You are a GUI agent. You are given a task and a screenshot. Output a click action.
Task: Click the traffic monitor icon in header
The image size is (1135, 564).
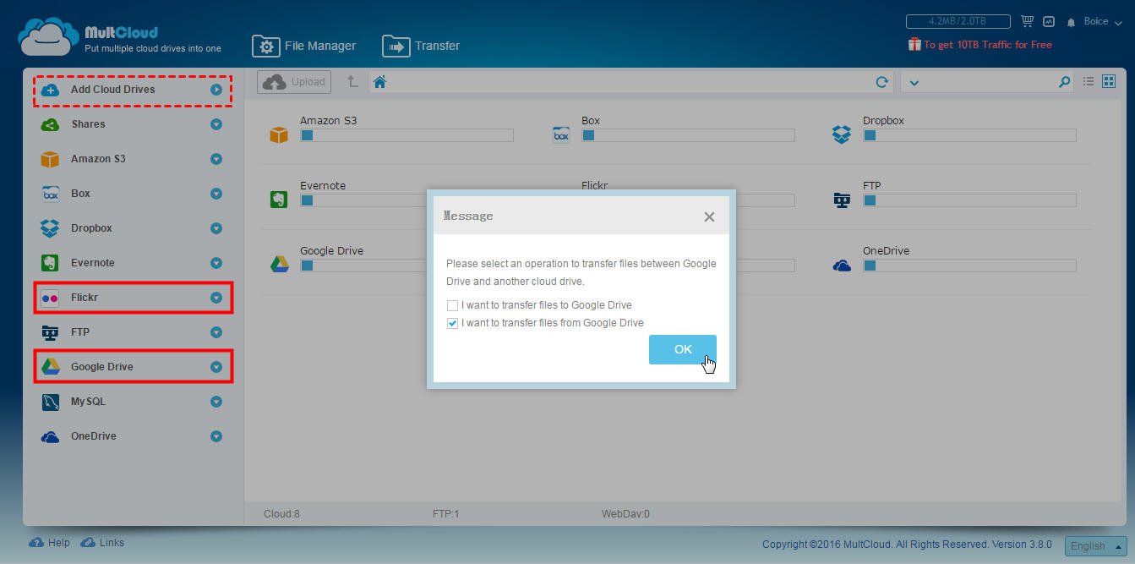(x=1049, y=21)
